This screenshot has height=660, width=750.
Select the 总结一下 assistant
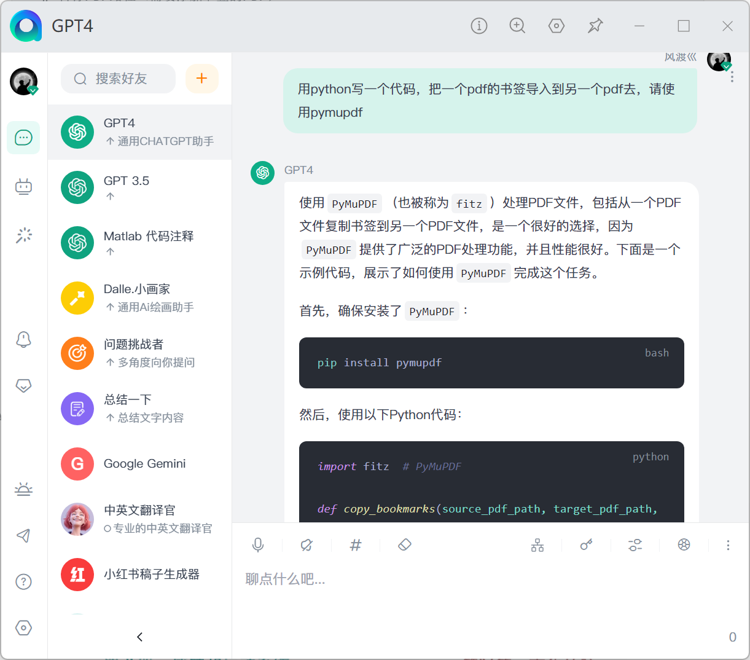click(x=139, y=409)
